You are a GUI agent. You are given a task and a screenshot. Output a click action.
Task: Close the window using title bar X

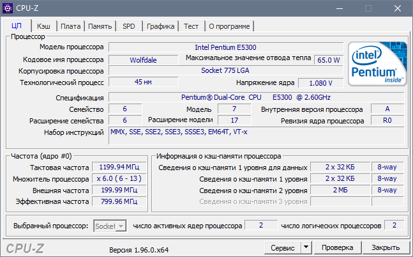coord(397,8)
